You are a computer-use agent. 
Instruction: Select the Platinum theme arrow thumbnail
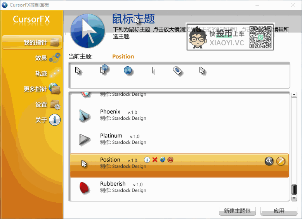84,140
